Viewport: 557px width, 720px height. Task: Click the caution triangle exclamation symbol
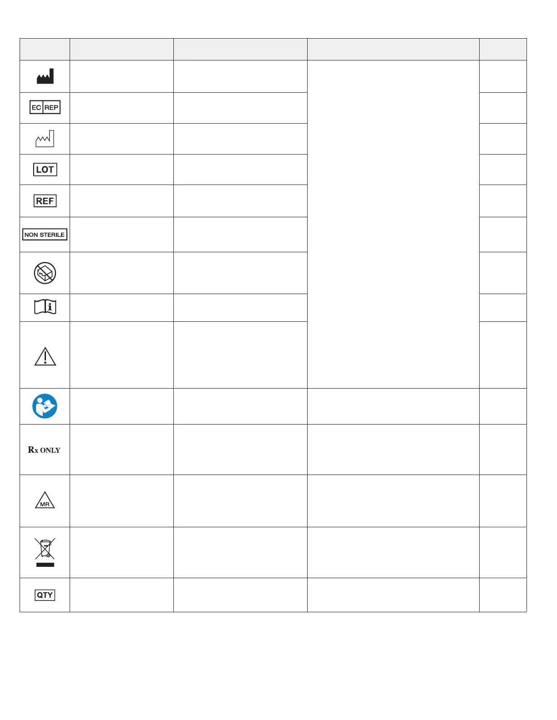coord(45,356)
